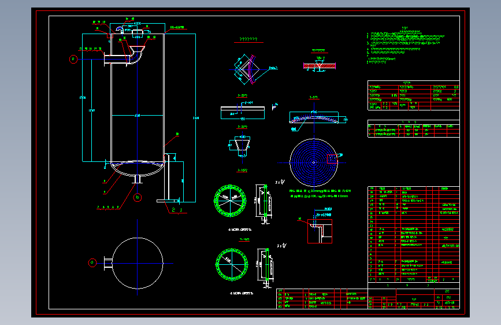Click the "2 1" balloon label near the support leg
Viewport: 501px width, 325px height.
click(177, 210)
